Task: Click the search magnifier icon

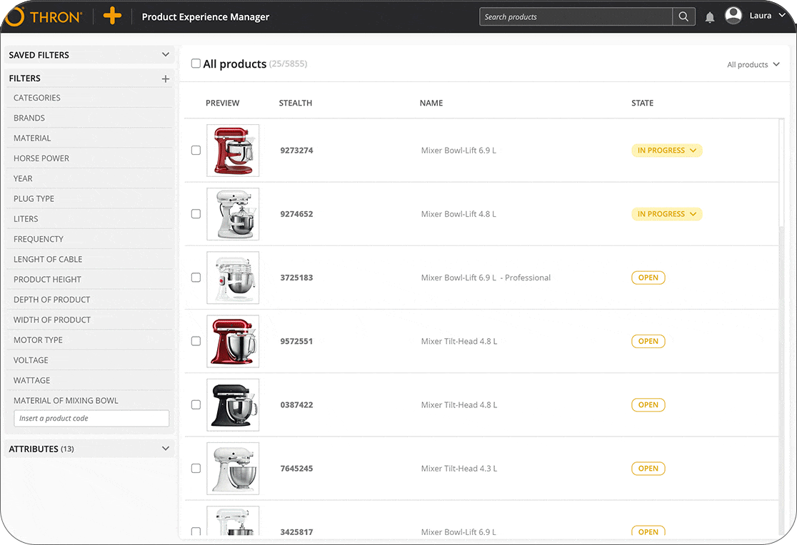Action: pos(683,17)
